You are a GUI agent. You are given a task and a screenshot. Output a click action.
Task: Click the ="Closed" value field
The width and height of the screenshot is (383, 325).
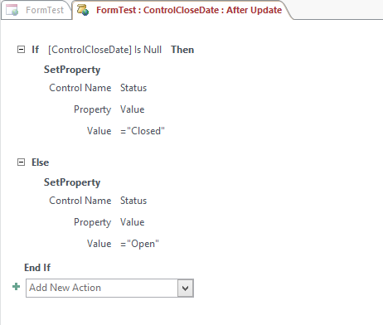point(143,131)
